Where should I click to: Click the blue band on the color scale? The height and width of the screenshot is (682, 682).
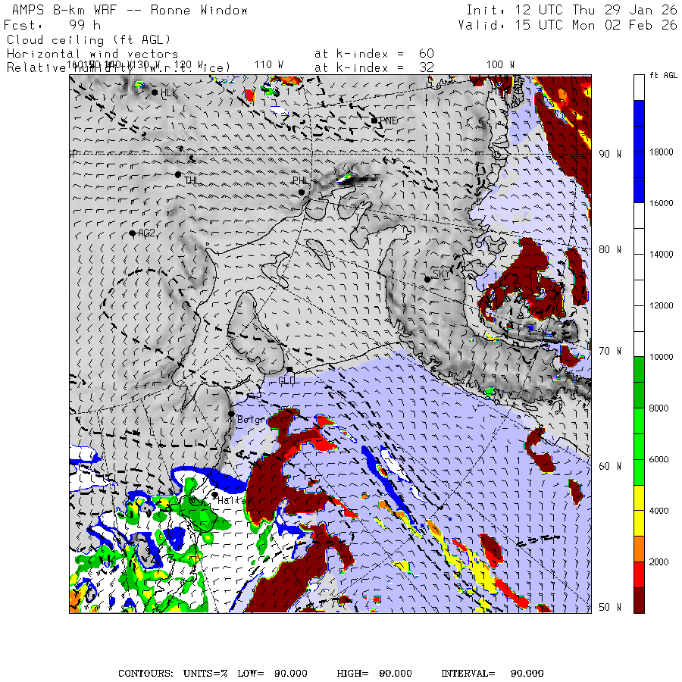[x=639, y=152]
